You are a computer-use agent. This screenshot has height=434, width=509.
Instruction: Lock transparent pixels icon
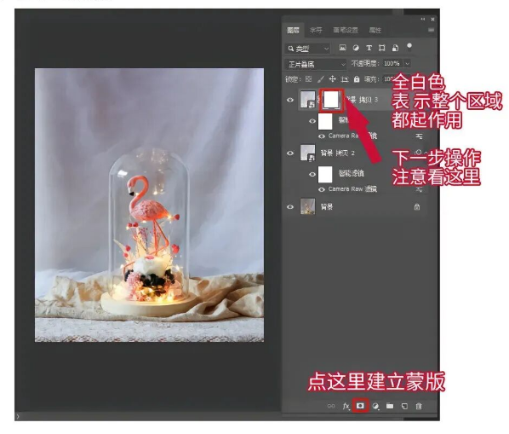coord(309,79)
